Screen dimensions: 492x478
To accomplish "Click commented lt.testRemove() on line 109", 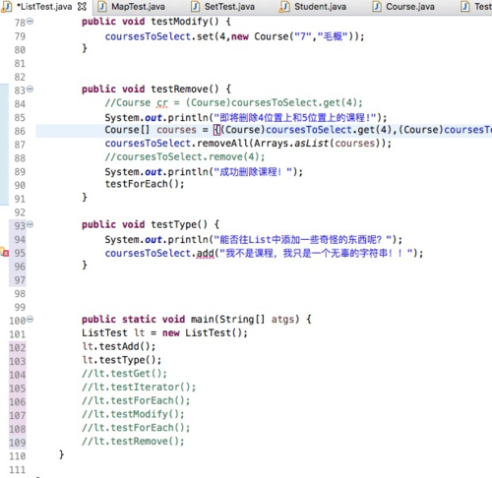I will 133,442.
